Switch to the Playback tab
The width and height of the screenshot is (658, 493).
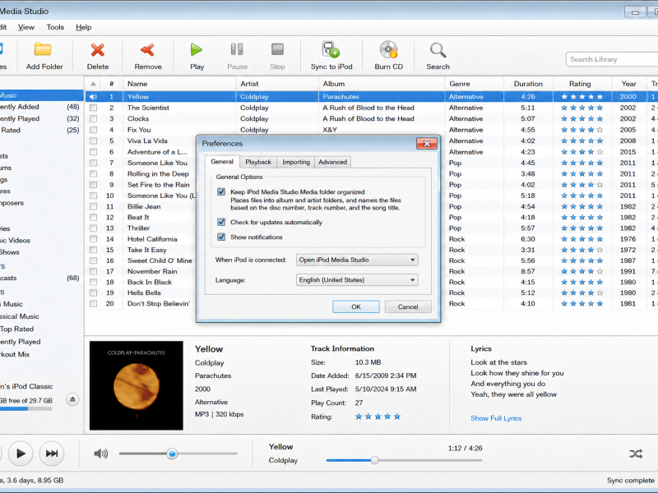point(258,162)
